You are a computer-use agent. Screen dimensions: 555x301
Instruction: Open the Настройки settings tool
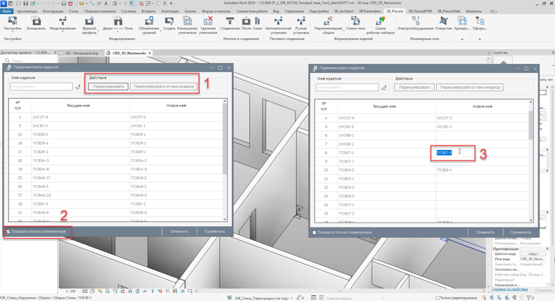coord(12,23)
